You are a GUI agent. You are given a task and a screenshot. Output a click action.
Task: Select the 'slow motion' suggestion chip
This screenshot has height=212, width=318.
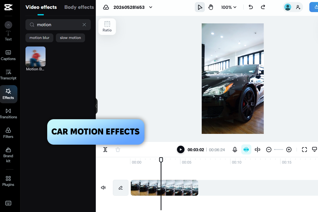(70, 38)
